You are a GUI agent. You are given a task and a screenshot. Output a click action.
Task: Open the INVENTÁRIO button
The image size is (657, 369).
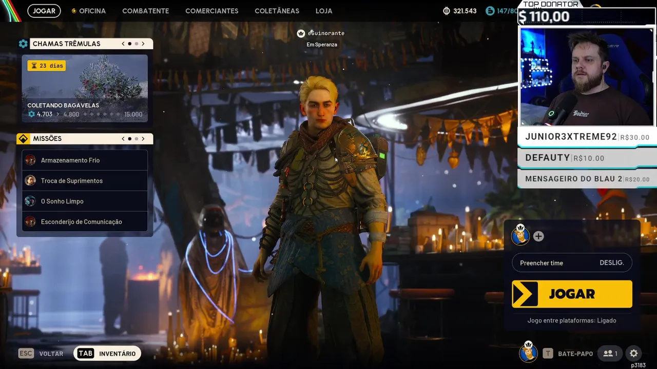click(x=107, y=354)
